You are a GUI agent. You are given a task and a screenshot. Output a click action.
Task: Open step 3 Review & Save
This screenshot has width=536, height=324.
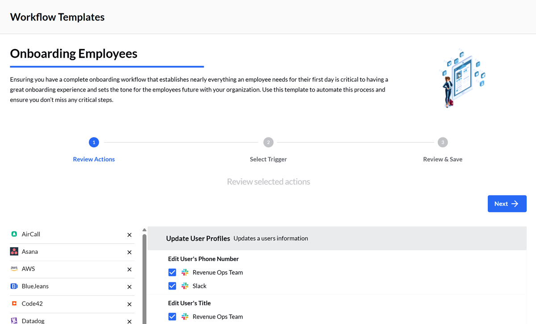442,143
